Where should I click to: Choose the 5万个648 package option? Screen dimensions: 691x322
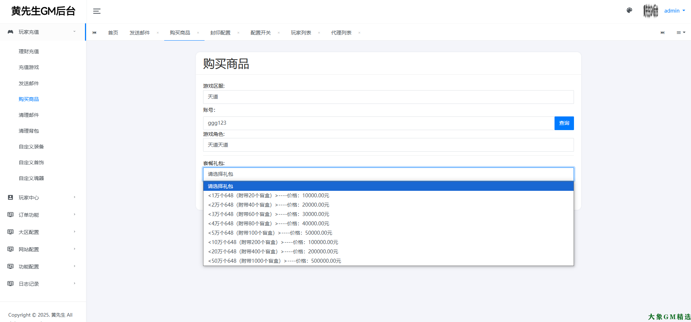388,233
